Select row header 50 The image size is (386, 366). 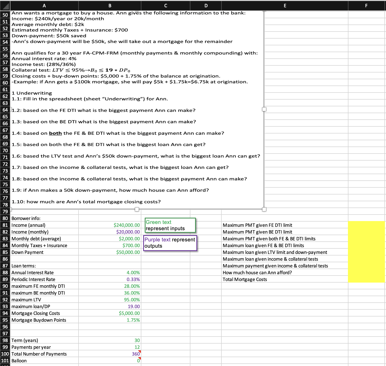(x=5, y=15)
